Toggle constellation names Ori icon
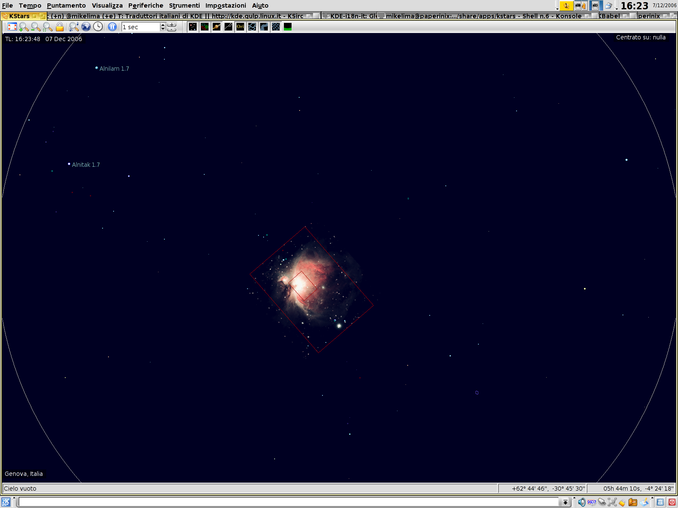The width and height of the screenshot is (678, 508). [x=240, y=27]
